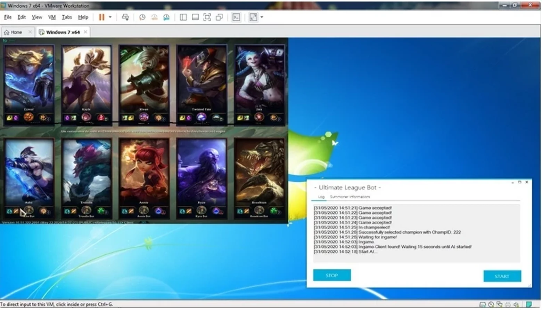Expand the stretch display options dropdown arrow
The image size is (542, 310).
[x=262, y=17]
